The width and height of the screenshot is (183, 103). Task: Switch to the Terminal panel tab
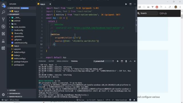coord(74,61)
